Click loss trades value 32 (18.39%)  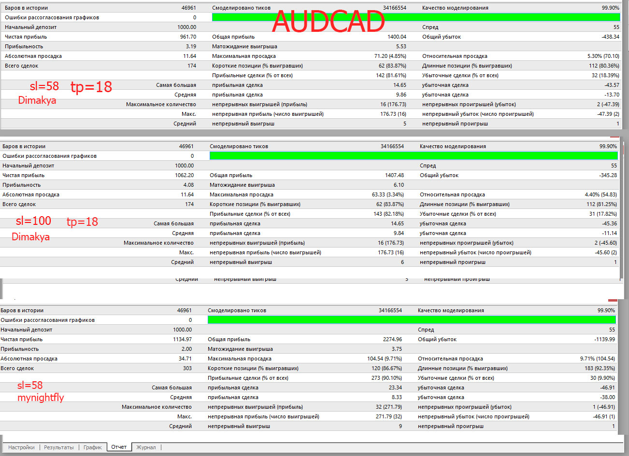click(x=605, y=75)
